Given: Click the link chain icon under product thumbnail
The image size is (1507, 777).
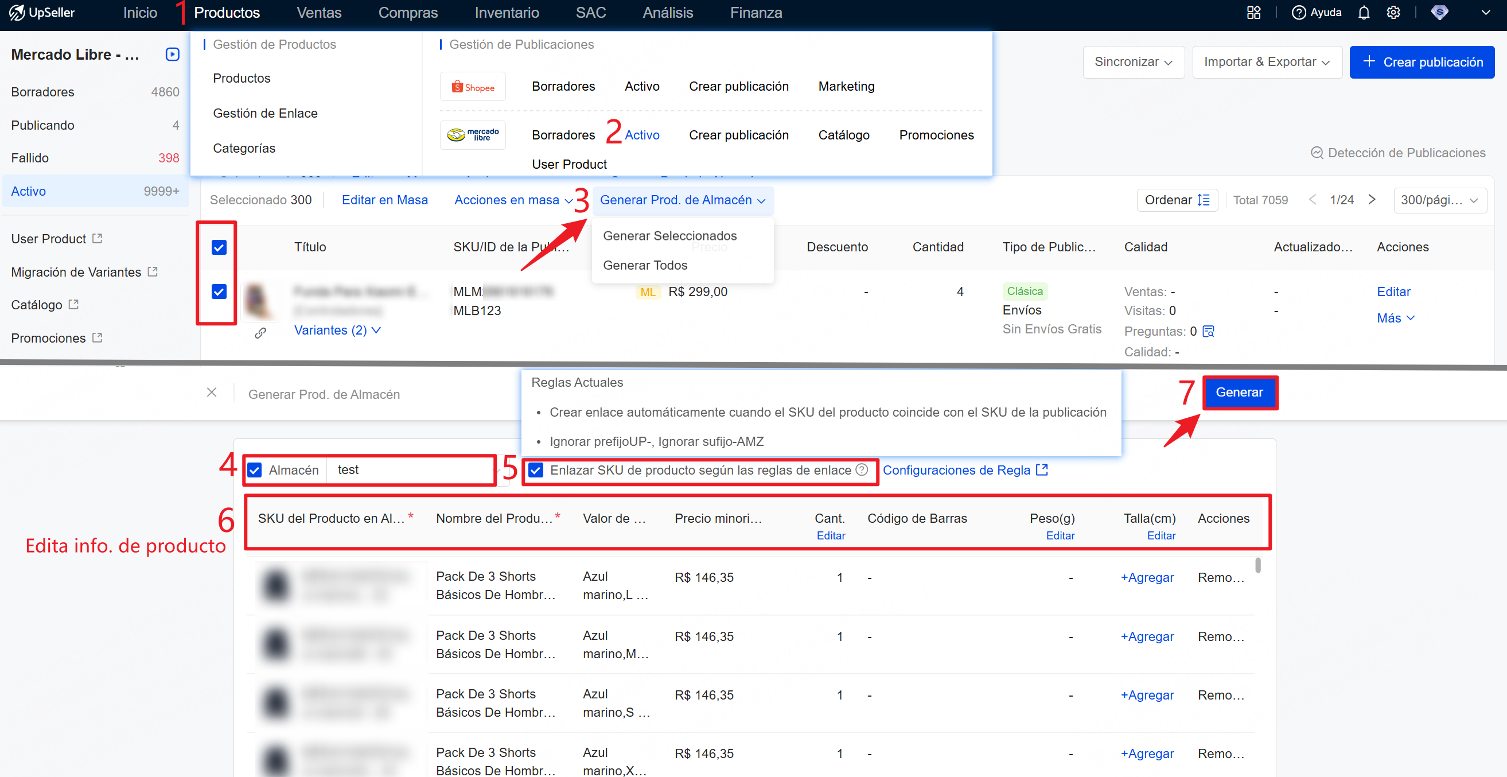Looking at the screenshot, I should coord(260,333).
